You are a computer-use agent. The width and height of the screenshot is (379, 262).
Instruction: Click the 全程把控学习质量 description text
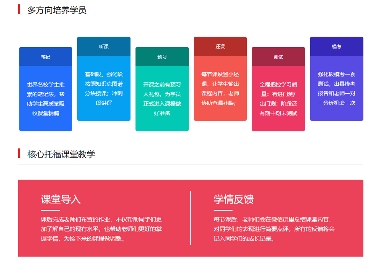tap(278, 99)
